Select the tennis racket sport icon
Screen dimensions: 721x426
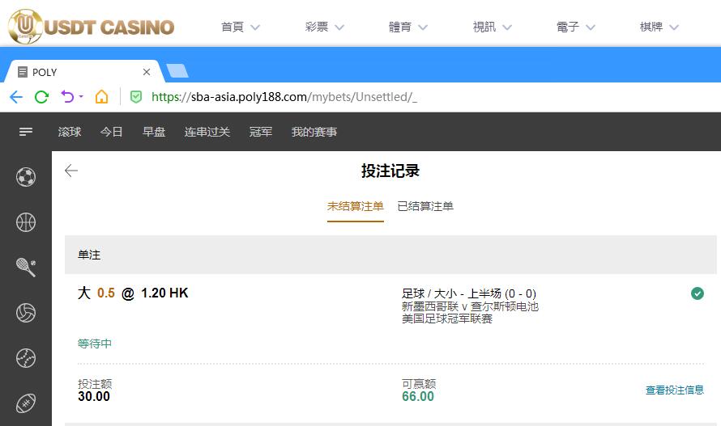pos(26,268)
